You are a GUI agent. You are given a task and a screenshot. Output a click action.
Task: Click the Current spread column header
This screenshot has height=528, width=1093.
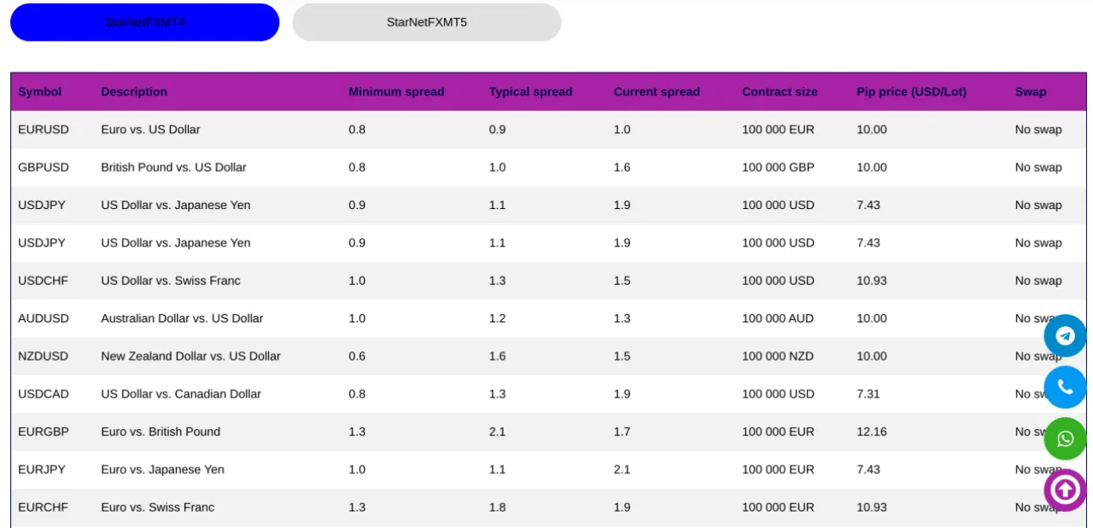(x=657, y=92)
